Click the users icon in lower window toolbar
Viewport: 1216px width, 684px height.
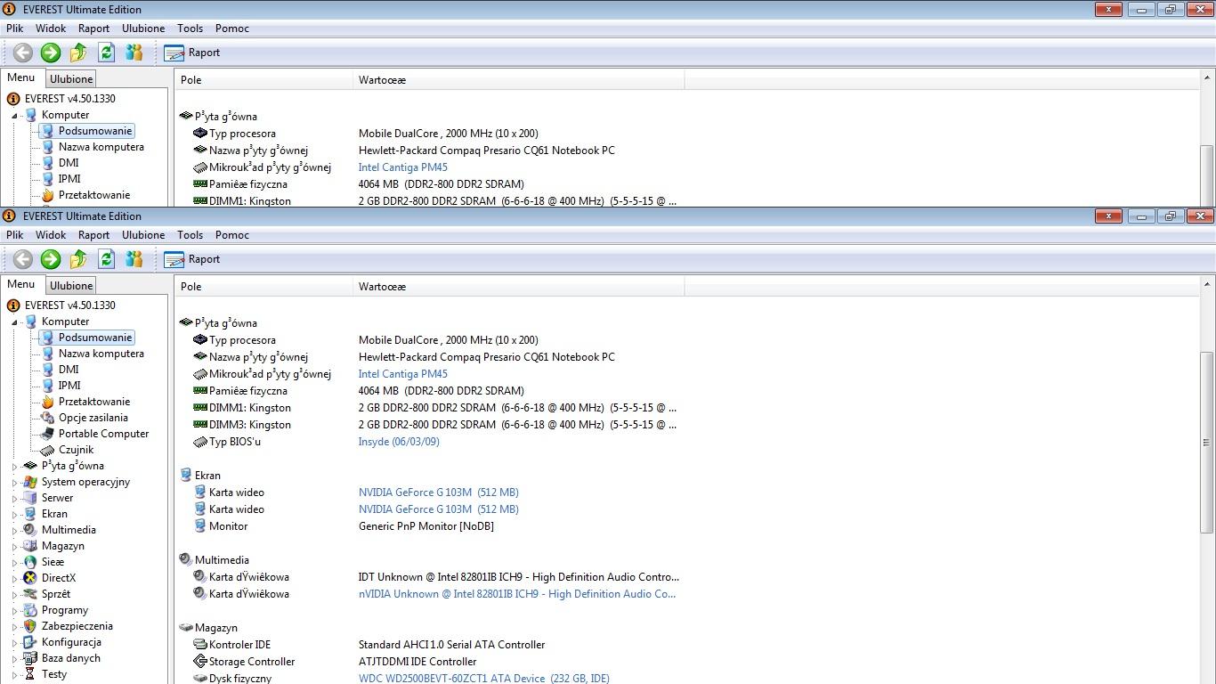(x=134, y=259)
